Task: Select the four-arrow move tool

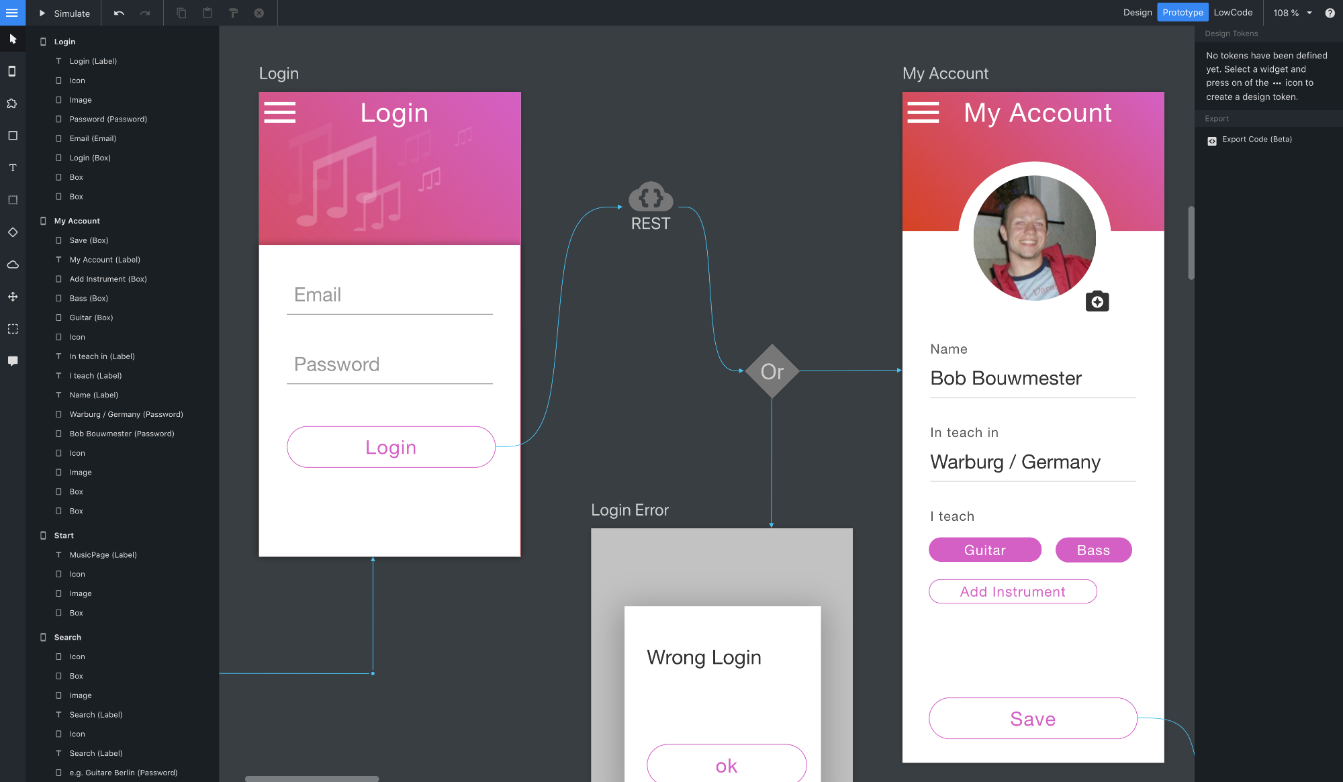Action: click(12, 297)
